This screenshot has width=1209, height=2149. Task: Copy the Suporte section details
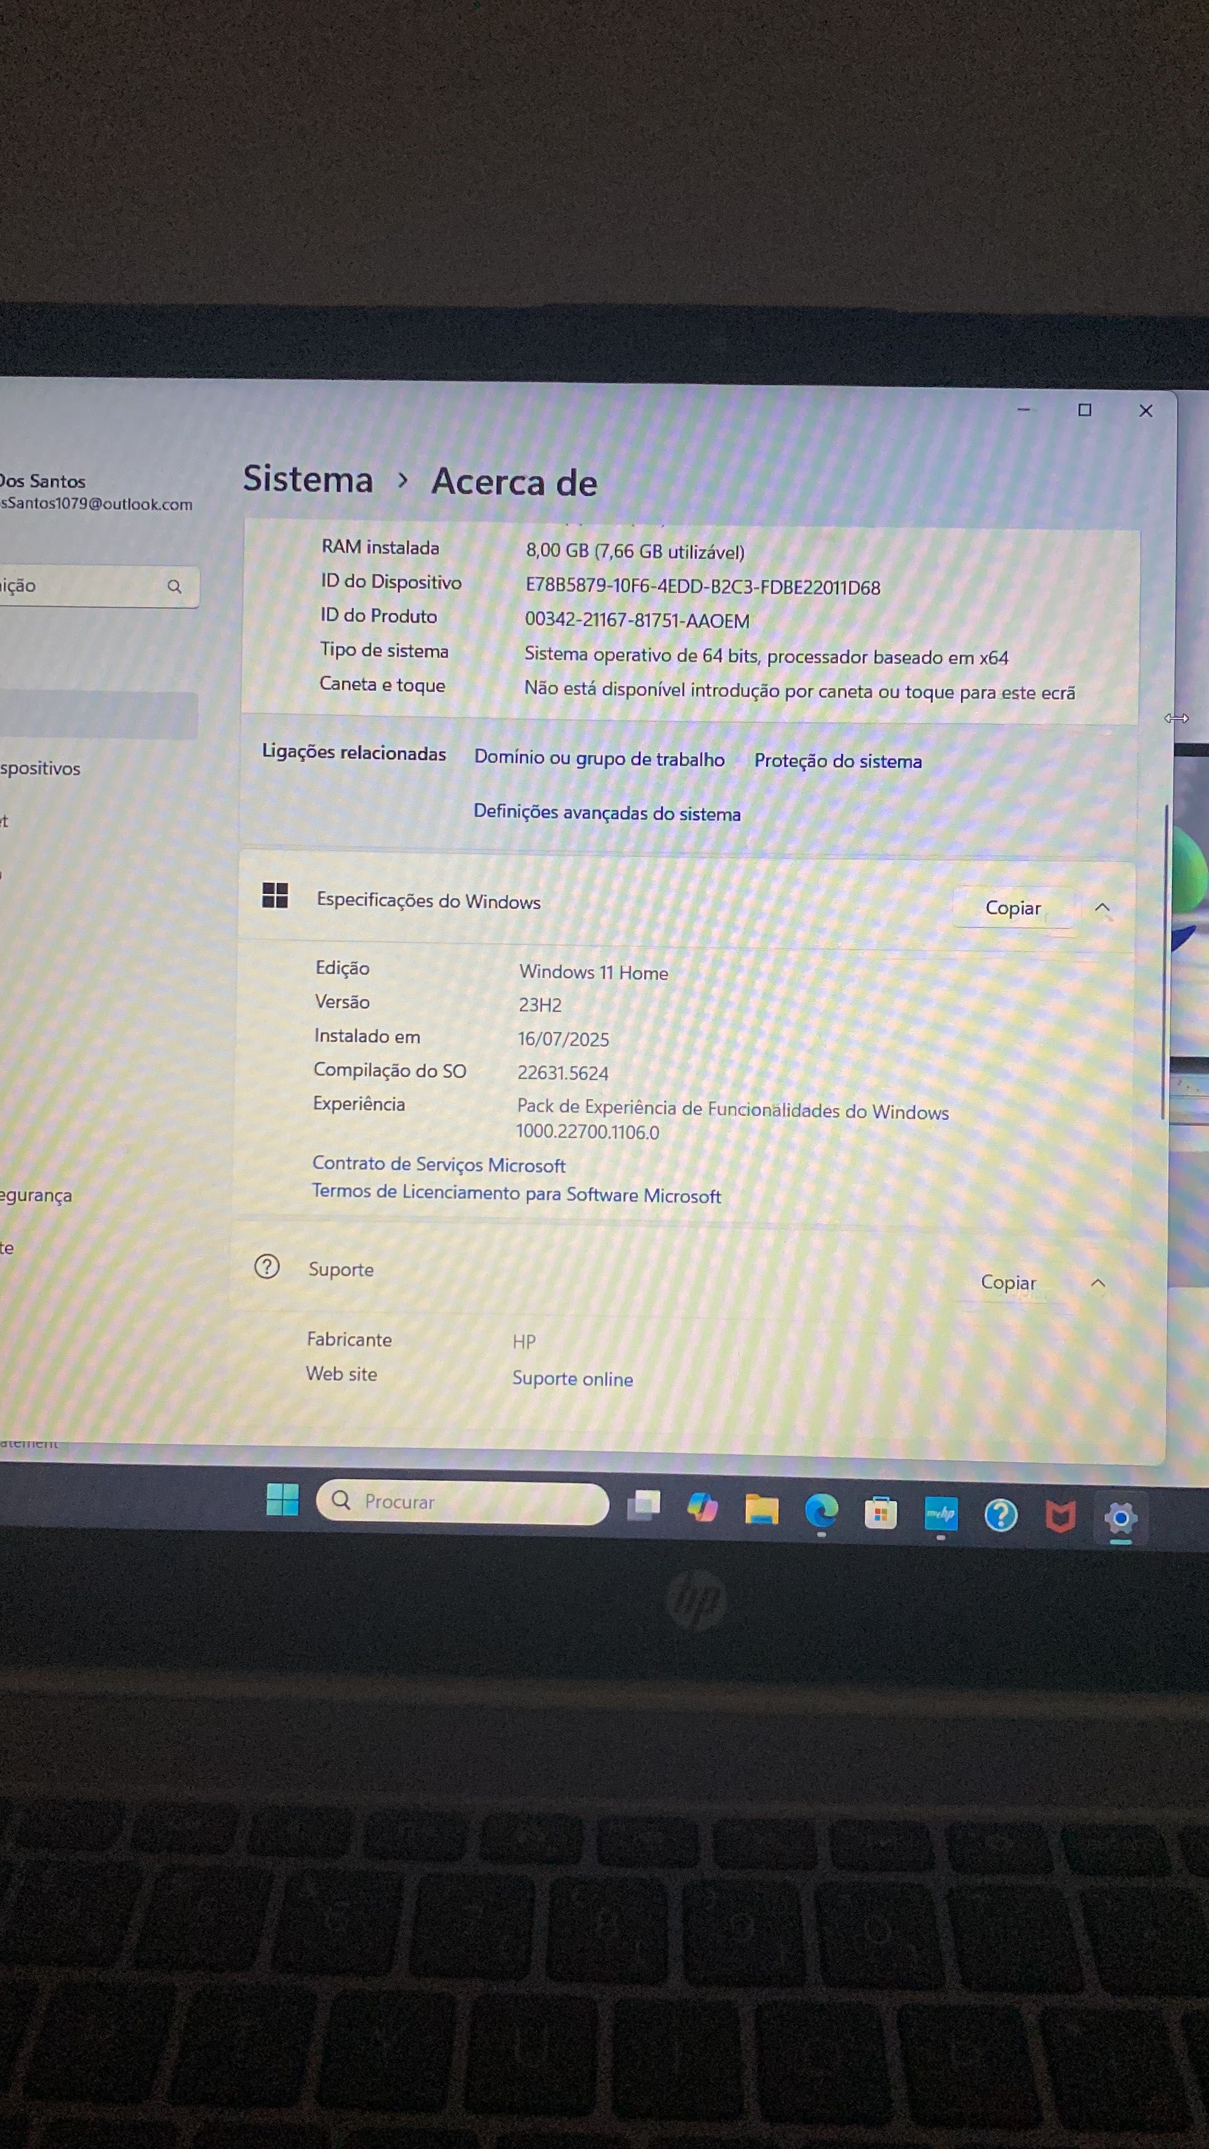(x=1009, y=1282)
